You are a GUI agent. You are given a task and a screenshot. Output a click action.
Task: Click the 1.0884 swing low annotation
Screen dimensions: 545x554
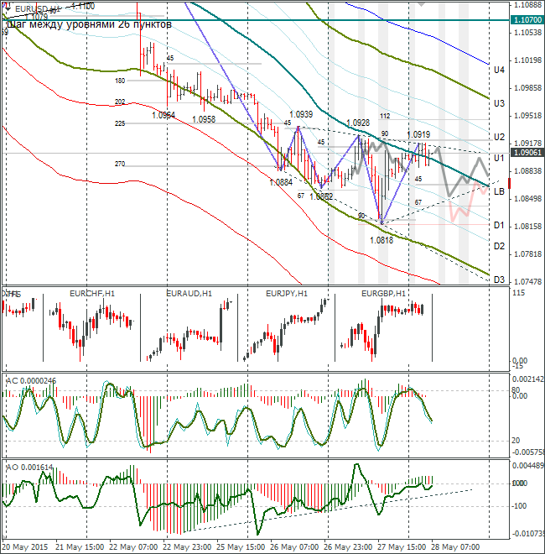(x=281, y=182)
